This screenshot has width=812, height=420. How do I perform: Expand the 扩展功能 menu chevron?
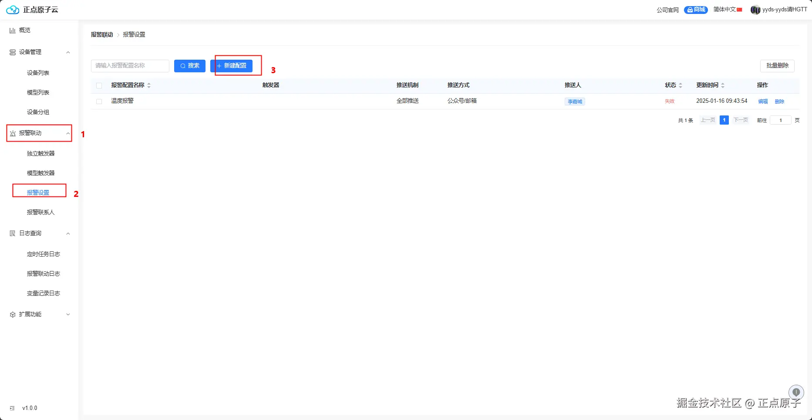click(68, 315)
